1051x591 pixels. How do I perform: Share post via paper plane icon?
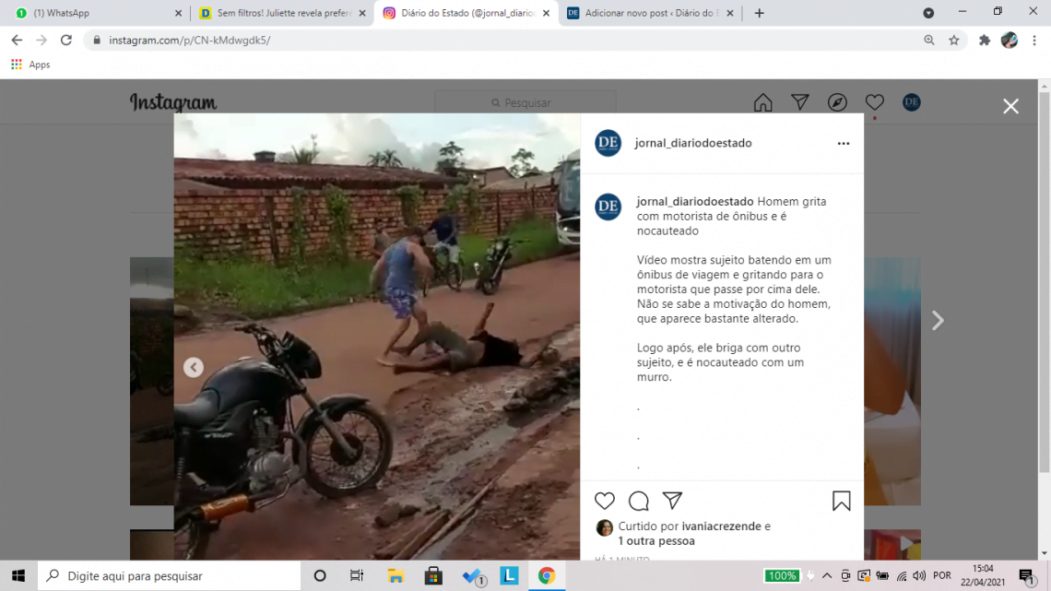[672, 501]
